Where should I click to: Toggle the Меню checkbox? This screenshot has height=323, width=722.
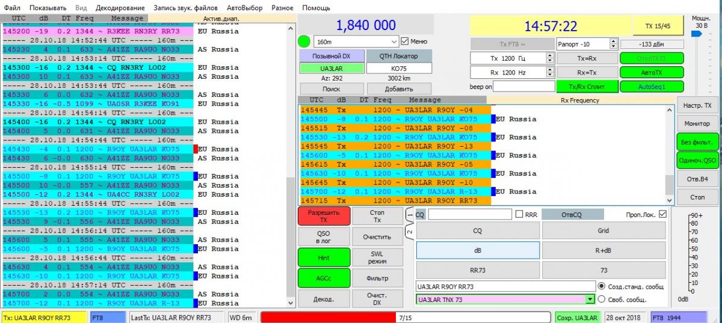tap(405, 42)
